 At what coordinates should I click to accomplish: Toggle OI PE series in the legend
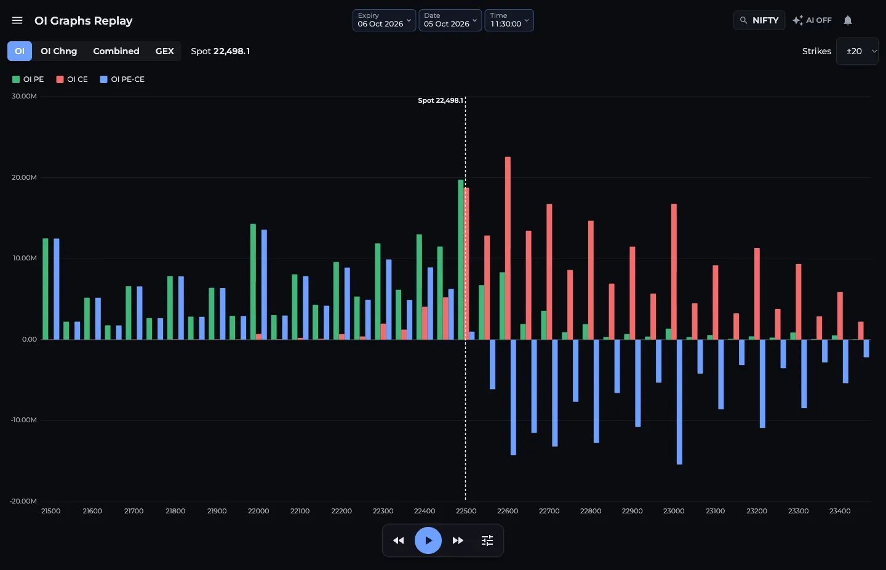coord(28,79)
